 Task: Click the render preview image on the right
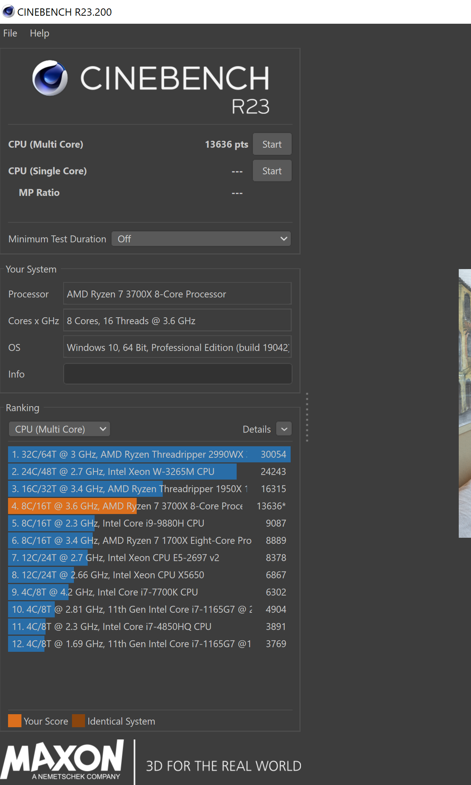tap(465, 403)
